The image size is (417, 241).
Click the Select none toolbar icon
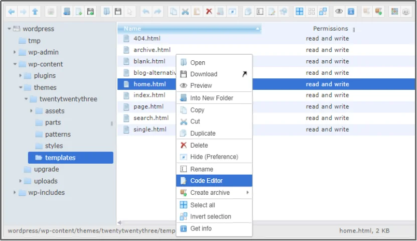(x=311, y=12)
